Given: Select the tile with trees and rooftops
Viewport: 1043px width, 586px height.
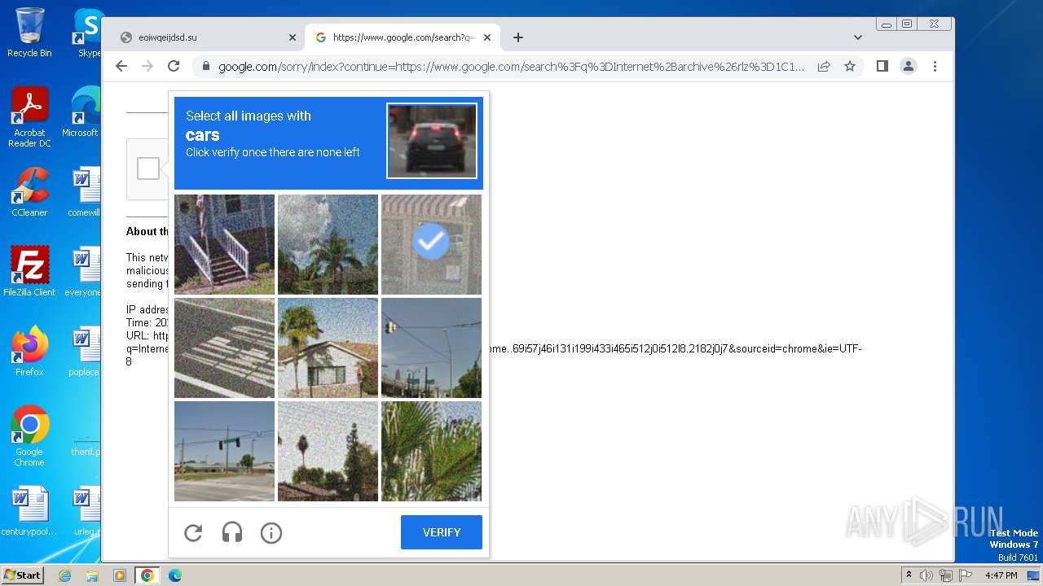Looking at the screenshot, I should point(328,451).
